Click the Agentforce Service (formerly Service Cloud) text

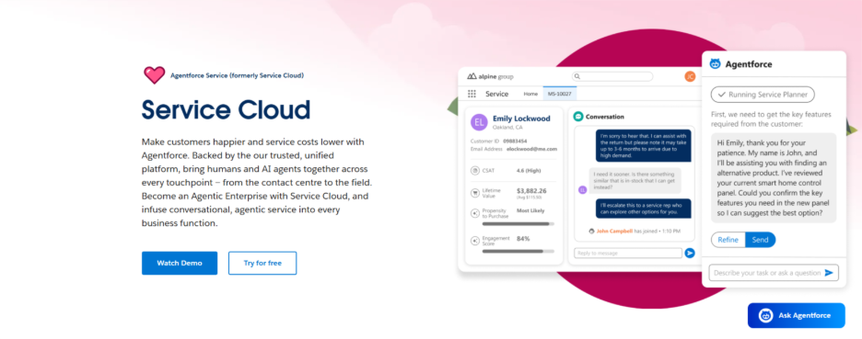(x=237, y=75)
